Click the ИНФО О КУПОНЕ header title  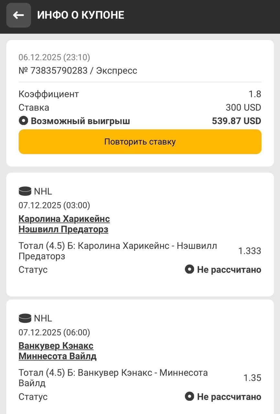click(x=81, y=15)
